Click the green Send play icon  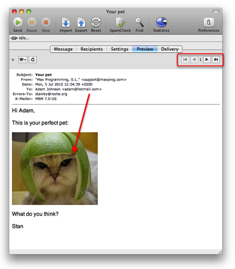(x=18, y=22)
